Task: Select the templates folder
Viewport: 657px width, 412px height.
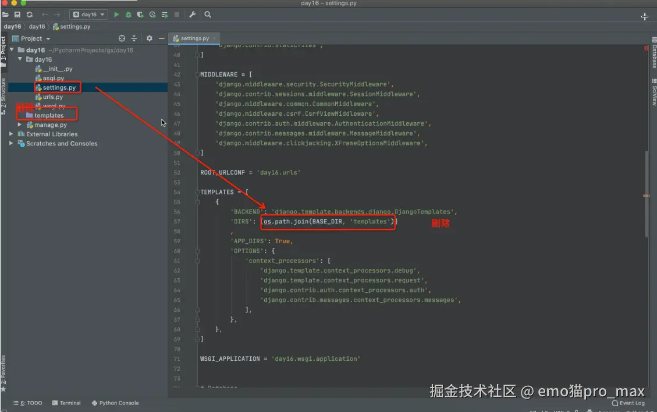Action: [x=45, y=115]
